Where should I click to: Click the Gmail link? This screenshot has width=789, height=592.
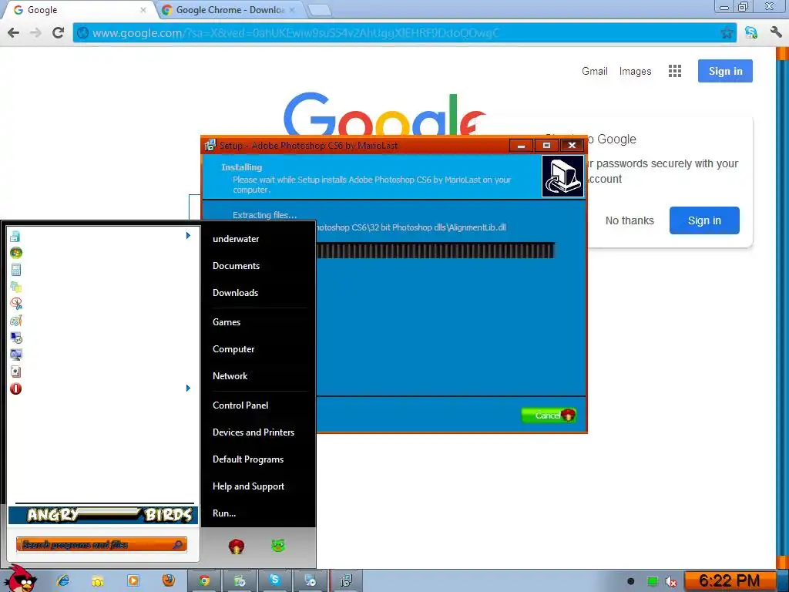click(595, 71)
